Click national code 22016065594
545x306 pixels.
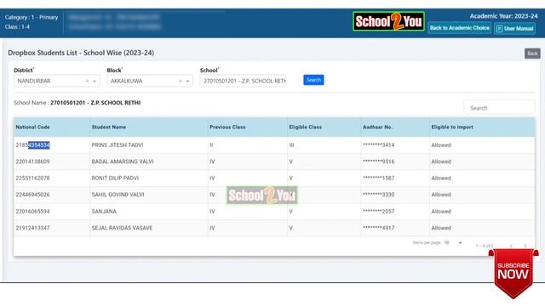(x=32, y=212)
